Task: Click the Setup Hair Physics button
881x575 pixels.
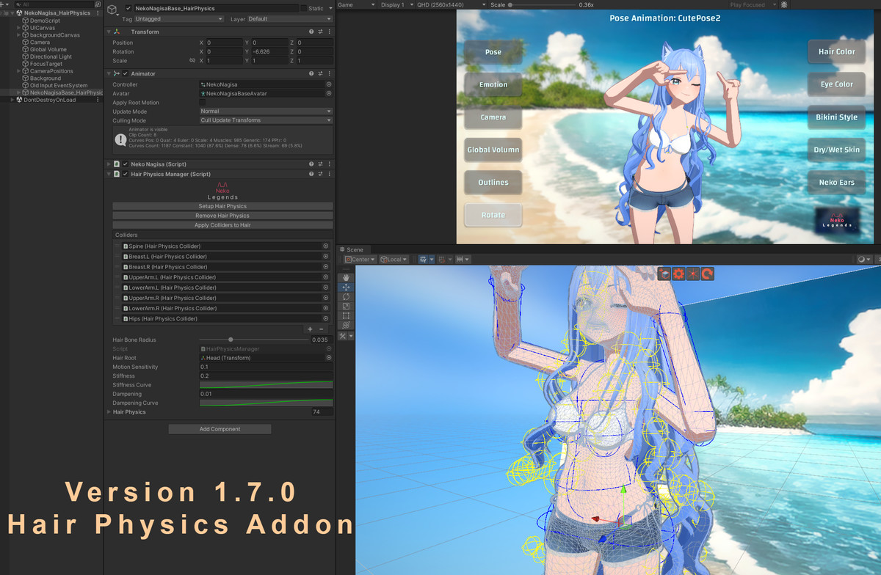Action: click(x=222, y=206)
